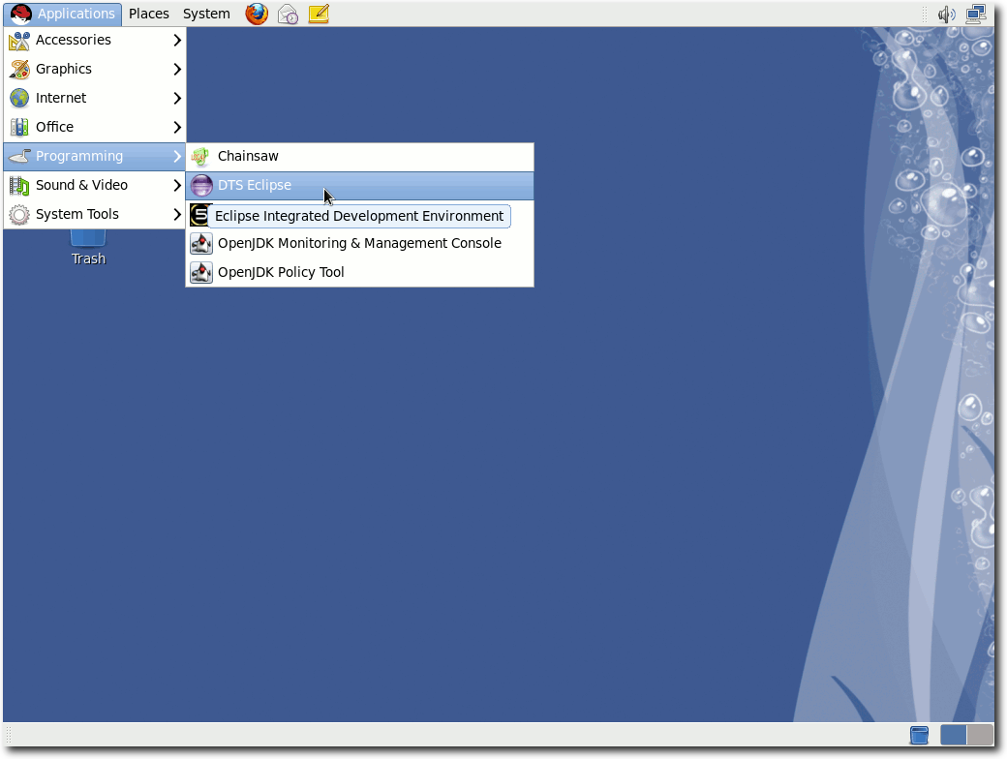Launch Firefox from the top panel
Viewport: 1007px width, 759px height.
(x=257, y=14)
